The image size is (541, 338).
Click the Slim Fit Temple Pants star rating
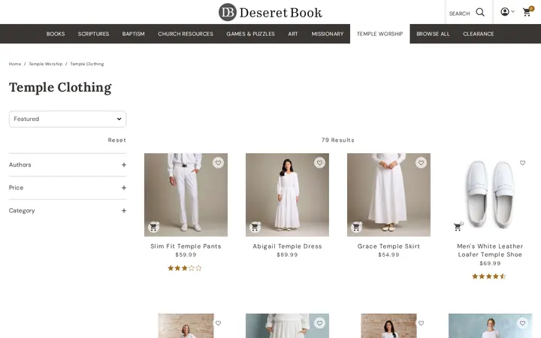tap(185, 268)
